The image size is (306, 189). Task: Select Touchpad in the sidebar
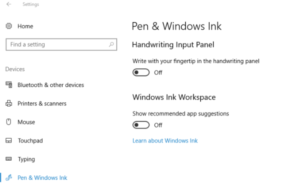(30, 140)
